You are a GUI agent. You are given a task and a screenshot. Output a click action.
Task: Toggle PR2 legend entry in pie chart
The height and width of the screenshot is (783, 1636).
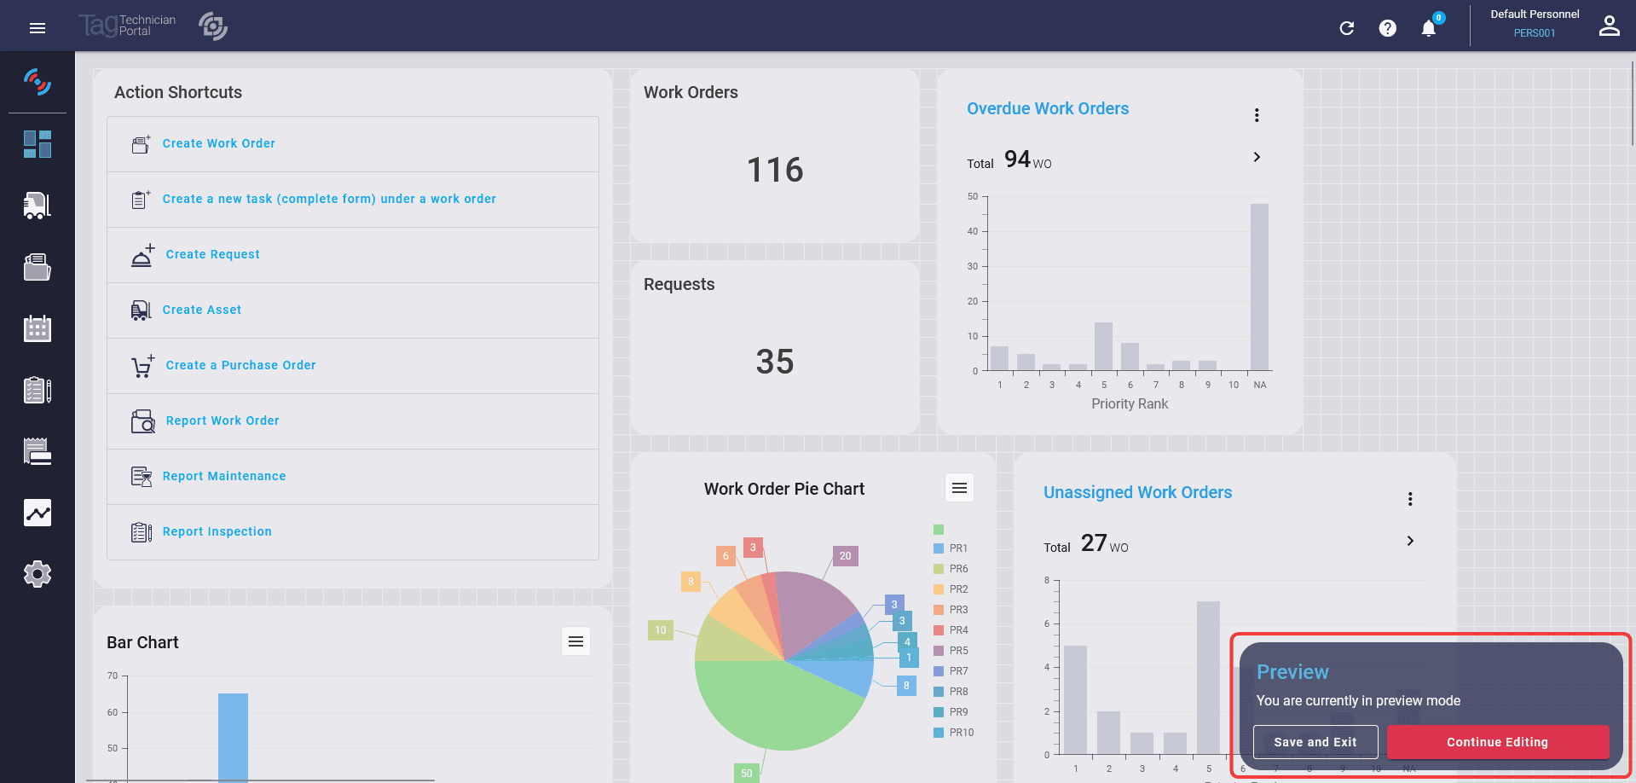pyautogui.click(x=951, y=589)
